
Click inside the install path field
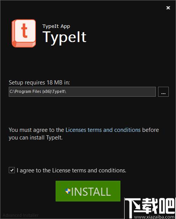click(82, 92)
